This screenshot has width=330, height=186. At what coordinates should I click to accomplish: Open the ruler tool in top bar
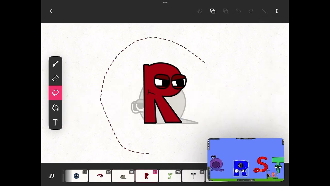(200, 11)
